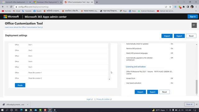Open Task View on taskbar
Image resolution: width=199 pixels, height=112 pixels.
coord(16,110)
